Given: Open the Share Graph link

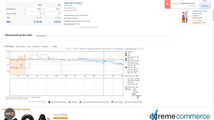Looking at the screenshot, I should pos(118,102).
